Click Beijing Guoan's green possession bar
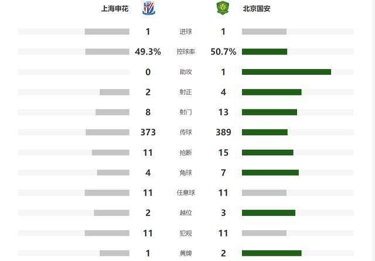Screen dimensions: 375x261 pyautogui.click(x=264, y=51)
